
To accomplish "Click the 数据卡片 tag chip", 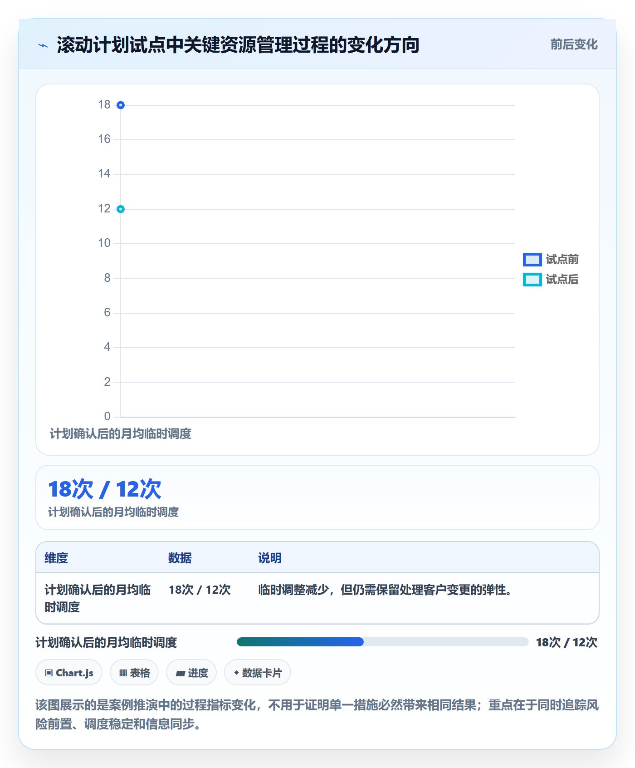I will click(258, 673).
